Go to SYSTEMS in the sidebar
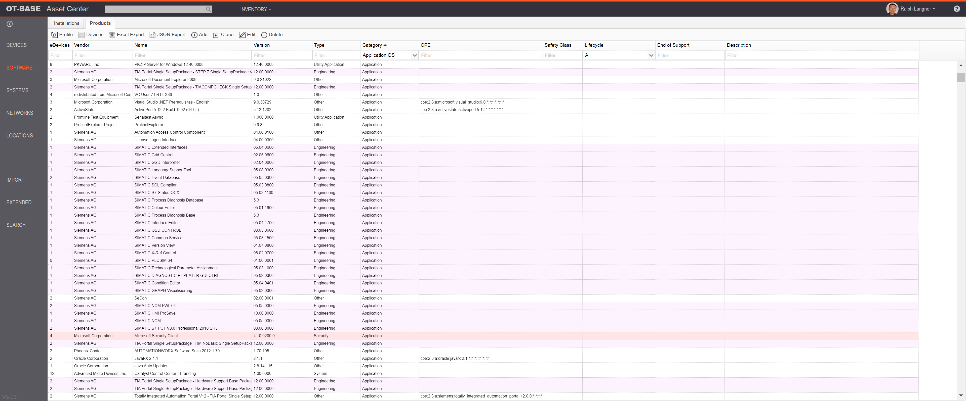Viewport: 966px width, 402px height. click(17, 90)
